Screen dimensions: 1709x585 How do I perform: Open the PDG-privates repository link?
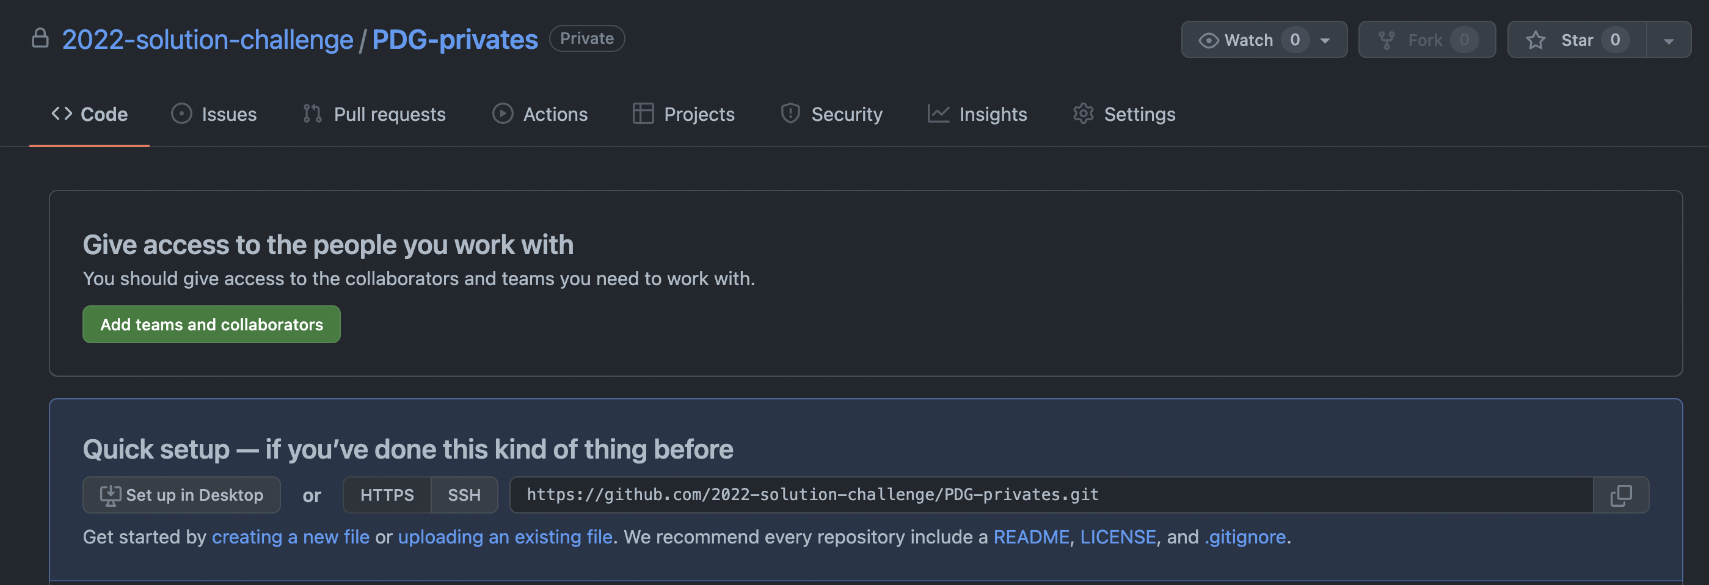455,40
